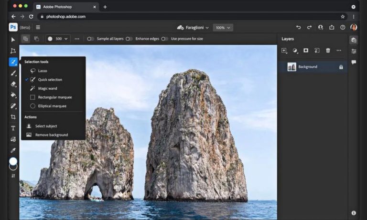Click the Redo arrow

309,27
